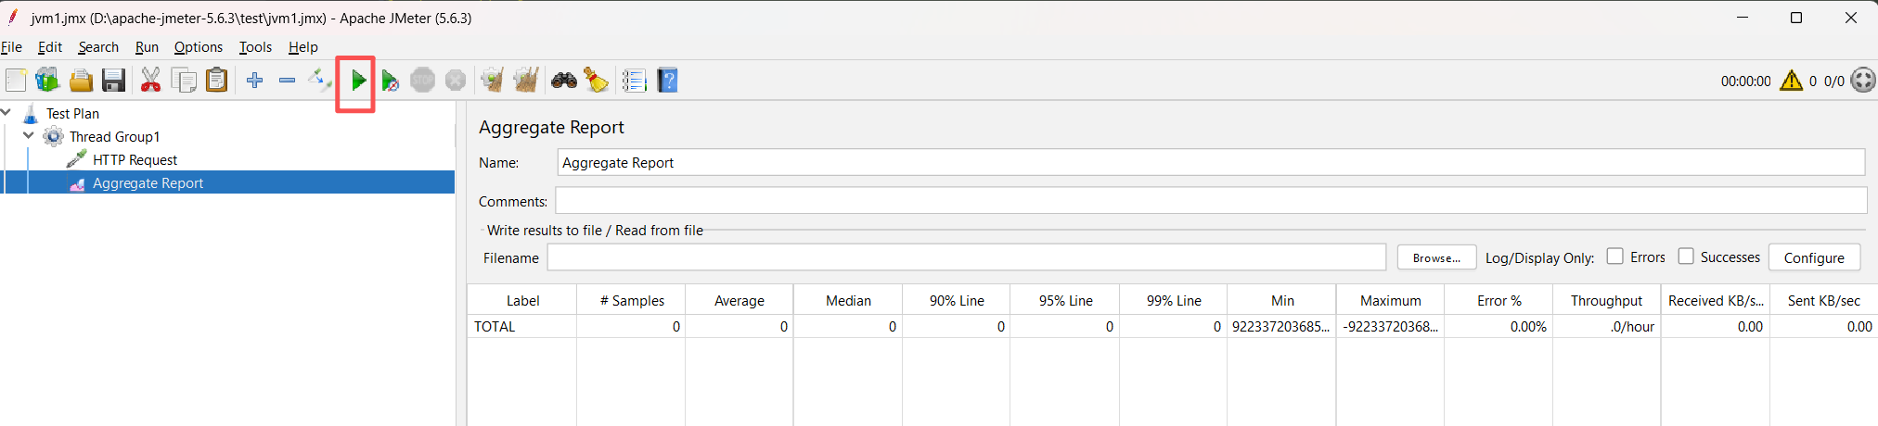Click the Received KB/s column header
The image size is (1878, 426).
pos(1716,300)
